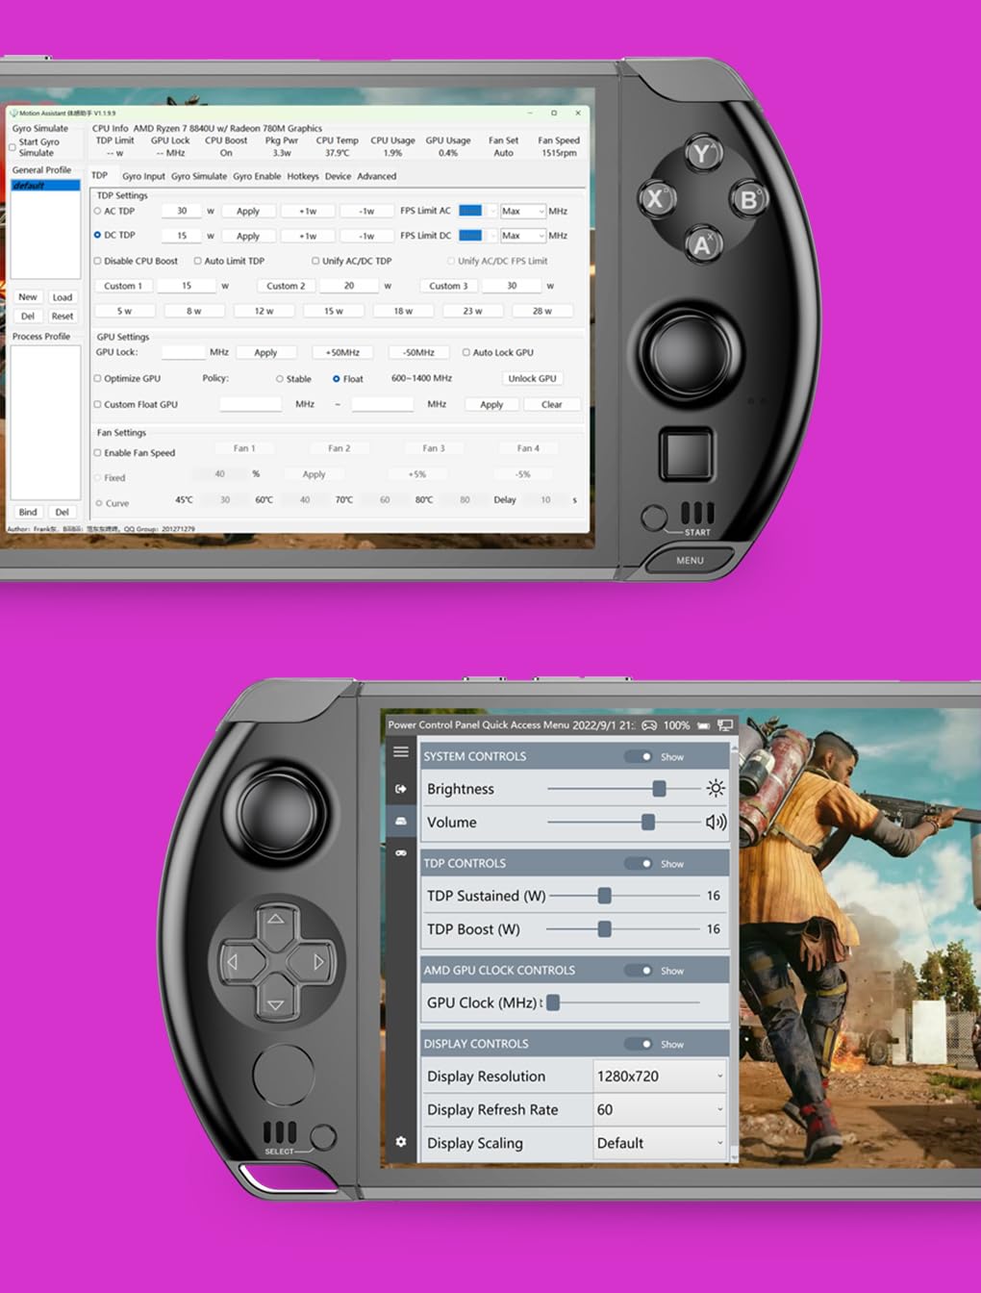Select the 15 w preset button
The image size is (981, 1293).
coord(334,311)
